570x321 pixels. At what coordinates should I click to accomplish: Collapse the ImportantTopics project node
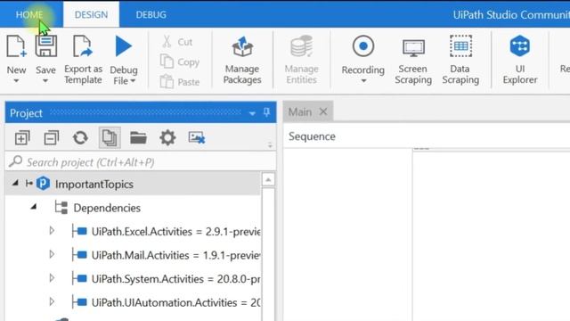[x=15, y=183]
